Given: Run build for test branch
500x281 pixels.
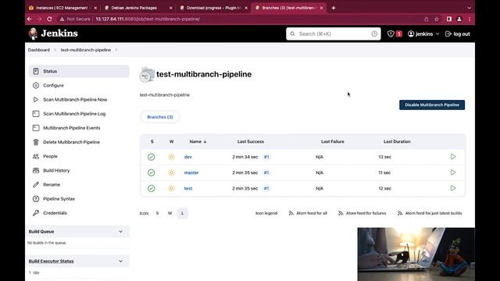Looking at the screenshot, I should [453, 188].
